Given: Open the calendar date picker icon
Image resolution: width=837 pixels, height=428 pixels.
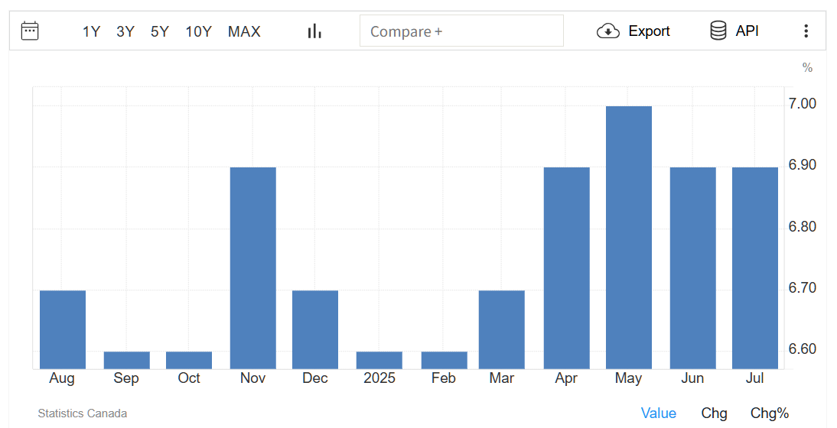Looking at the screenshot, I should point(30,31).
